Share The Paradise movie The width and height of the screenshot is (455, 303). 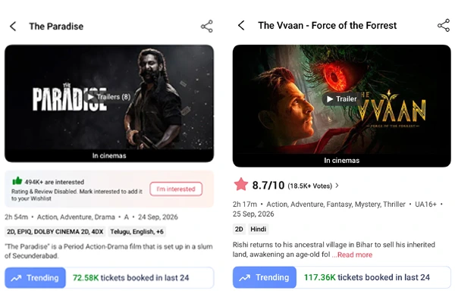207,27
